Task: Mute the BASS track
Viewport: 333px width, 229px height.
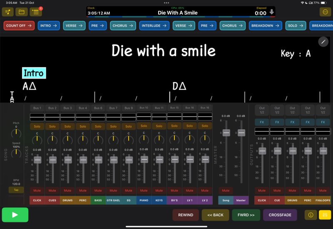Action: 98,190
